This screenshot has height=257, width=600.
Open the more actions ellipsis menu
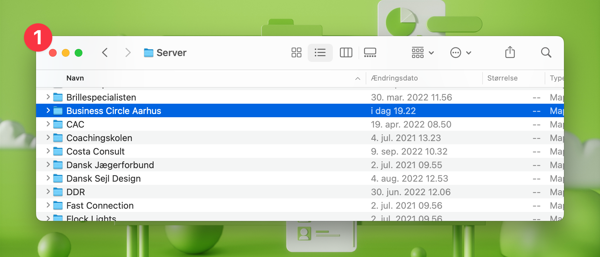point(460,52)
